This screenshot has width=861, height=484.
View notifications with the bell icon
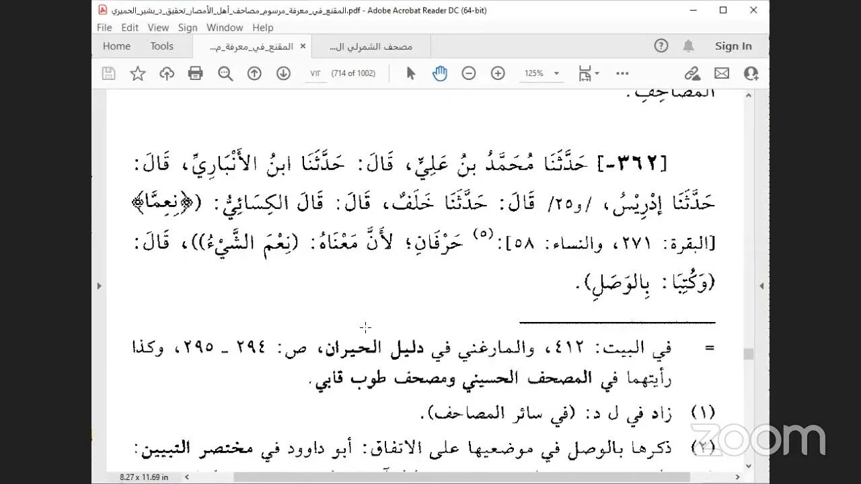coord(689,46)
